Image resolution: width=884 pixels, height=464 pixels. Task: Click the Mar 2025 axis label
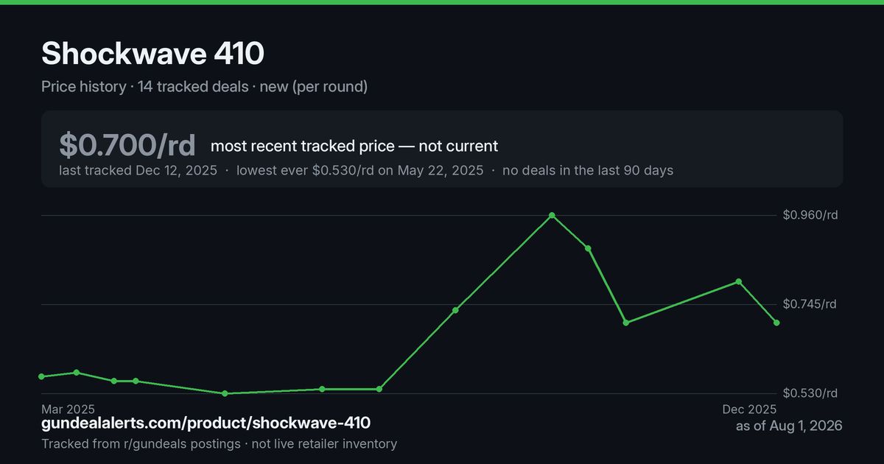point(69,409)
